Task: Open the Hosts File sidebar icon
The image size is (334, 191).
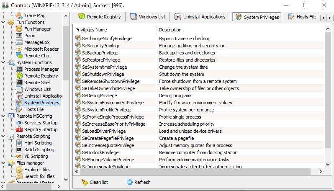Action: click(x=19, y=109)
